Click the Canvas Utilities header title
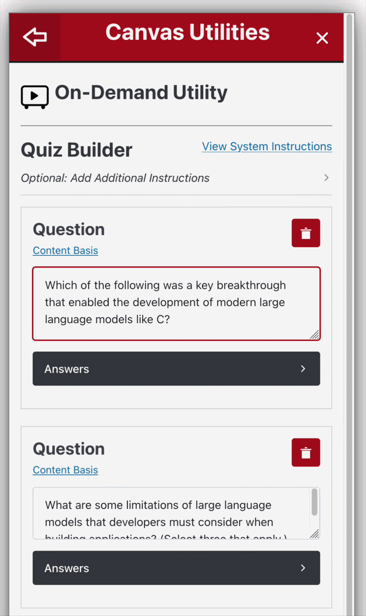366x616 pixels. [x=188, y=32]
